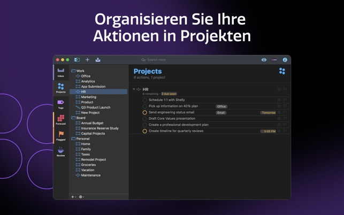Open the Inspector info icon

click(x=285, y=60)
